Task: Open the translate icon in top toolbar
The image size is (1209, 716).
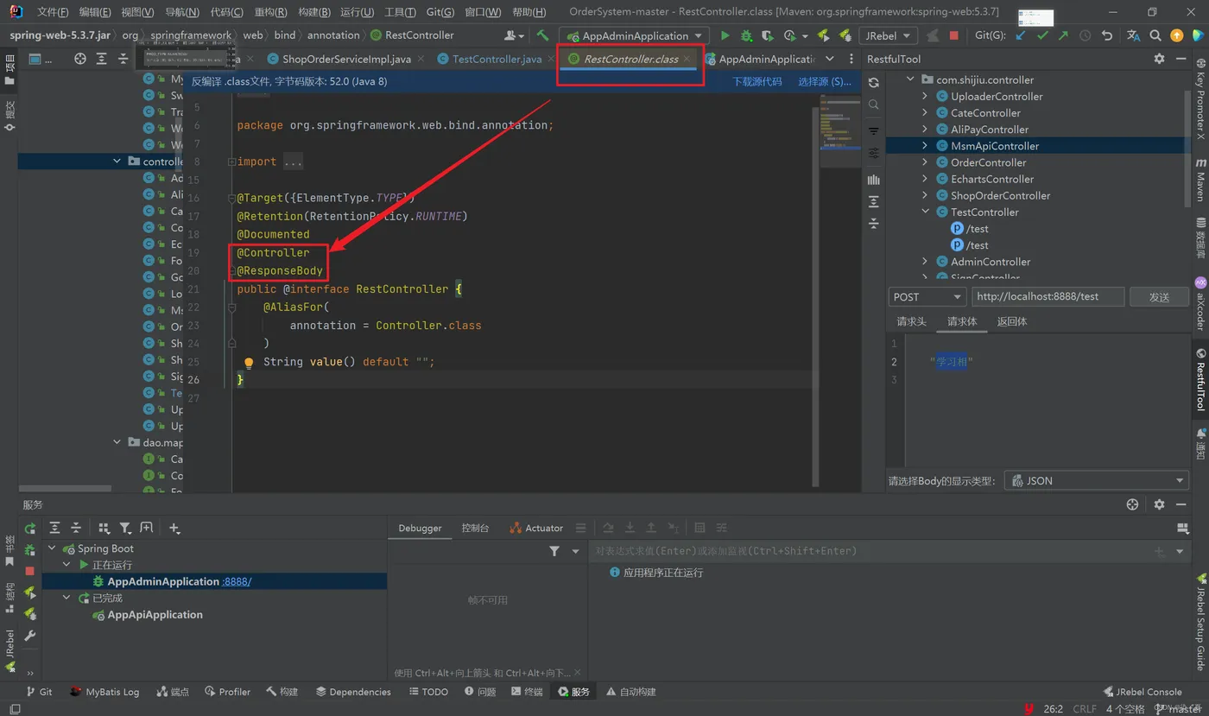Action: point(1133,35)
